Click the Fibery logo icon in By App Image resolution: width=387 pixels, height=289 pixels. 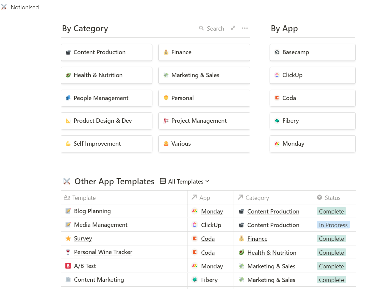click(x=277, y=121)
